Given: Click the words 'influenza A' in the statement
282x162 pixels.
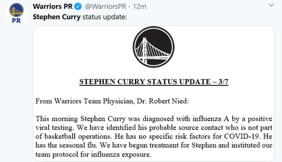Looking at the screenshot, I should 211,119.
